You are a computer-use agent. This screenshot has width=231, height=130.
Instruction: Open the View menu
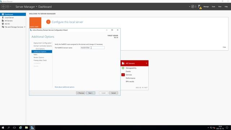tap(220, 6)
